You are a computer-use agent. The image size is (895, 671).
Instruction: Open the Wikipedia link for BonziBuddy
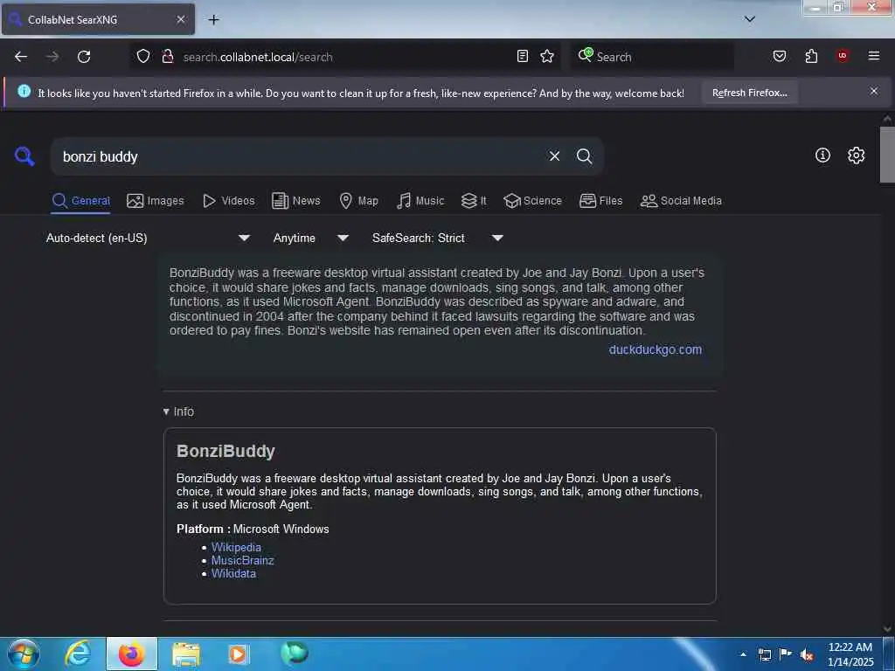coord(236,547)
